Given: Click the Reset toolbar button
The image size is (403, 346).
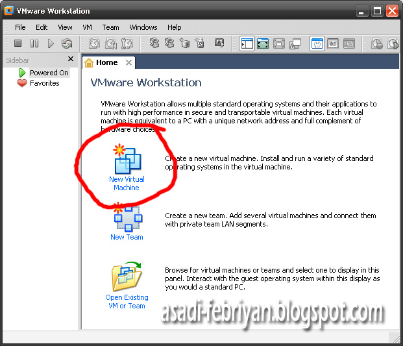Looking at the screenshot, I should tap(67, 43).
